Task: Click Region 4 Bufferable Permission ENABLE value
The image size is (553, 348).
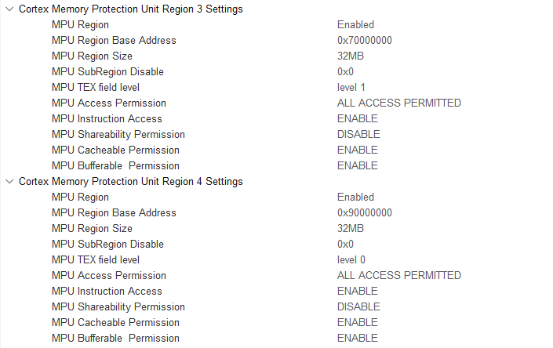Action: [x=357, y=339]
